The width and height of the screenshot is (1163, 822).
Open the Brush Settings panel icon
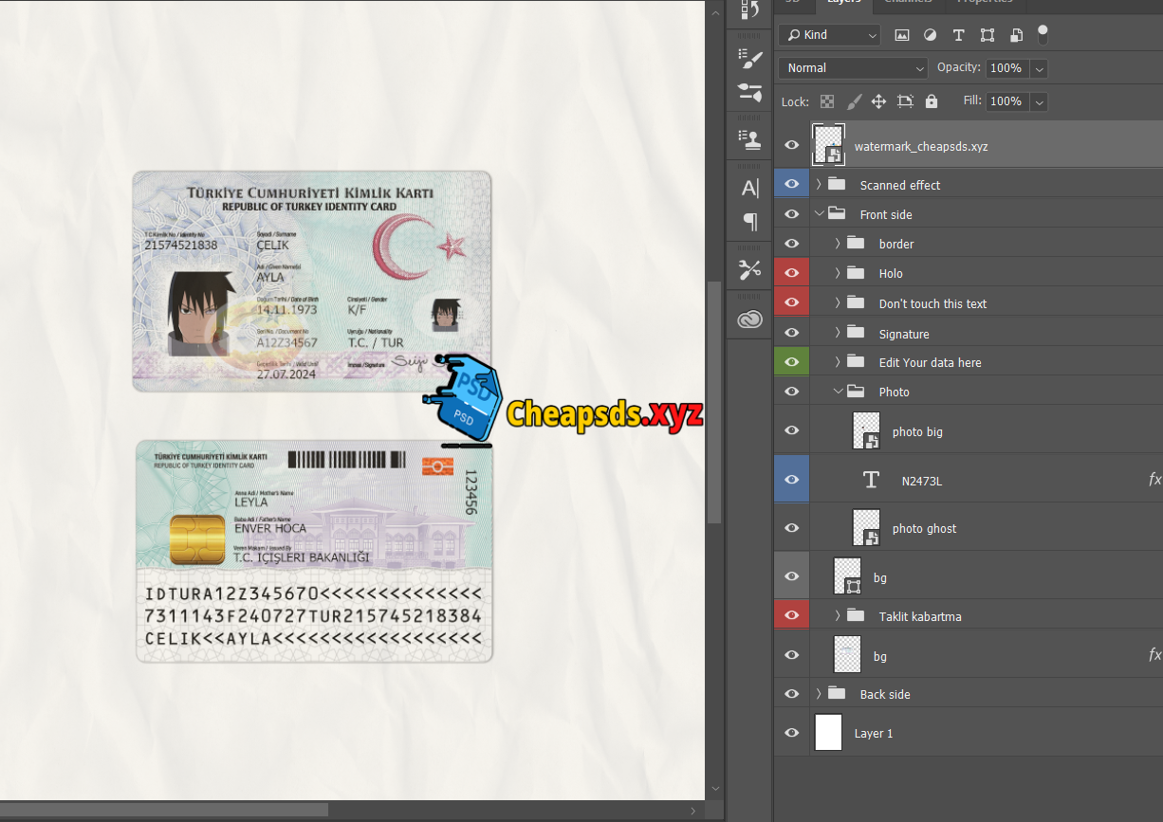point(750,60)
